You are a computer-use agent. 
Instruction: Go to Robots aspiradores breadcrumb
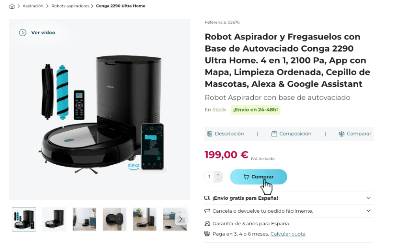[70, 6]
